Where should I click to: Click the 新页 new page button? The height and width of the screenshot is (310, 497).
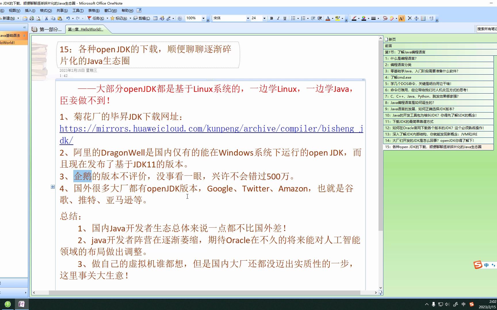[x=390, y=39]
